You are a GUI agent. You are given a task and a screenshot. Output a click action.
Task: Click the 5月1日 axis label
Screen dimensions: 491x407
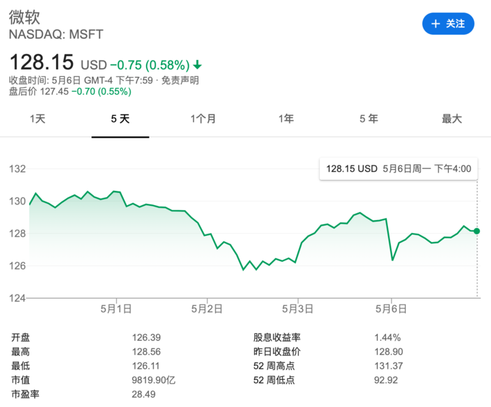click(x=116, y=309)
